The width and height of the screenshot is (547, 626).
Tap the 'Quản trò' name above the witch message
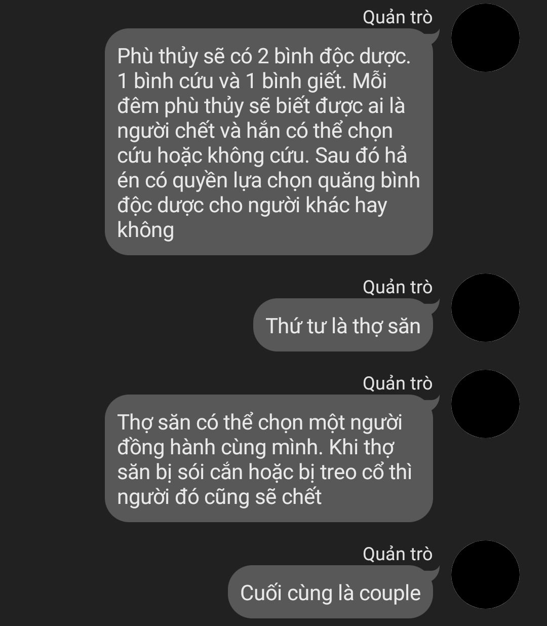click(398, 17)
